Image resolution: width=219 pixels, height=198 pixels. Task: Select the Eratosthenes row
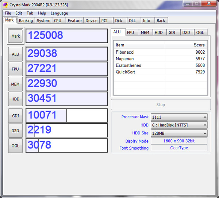[x=160, y=65]
